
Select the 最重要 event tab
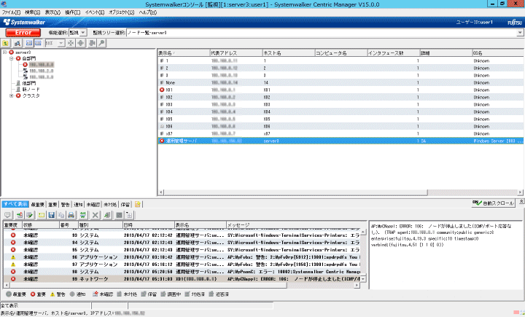point(37,205)
